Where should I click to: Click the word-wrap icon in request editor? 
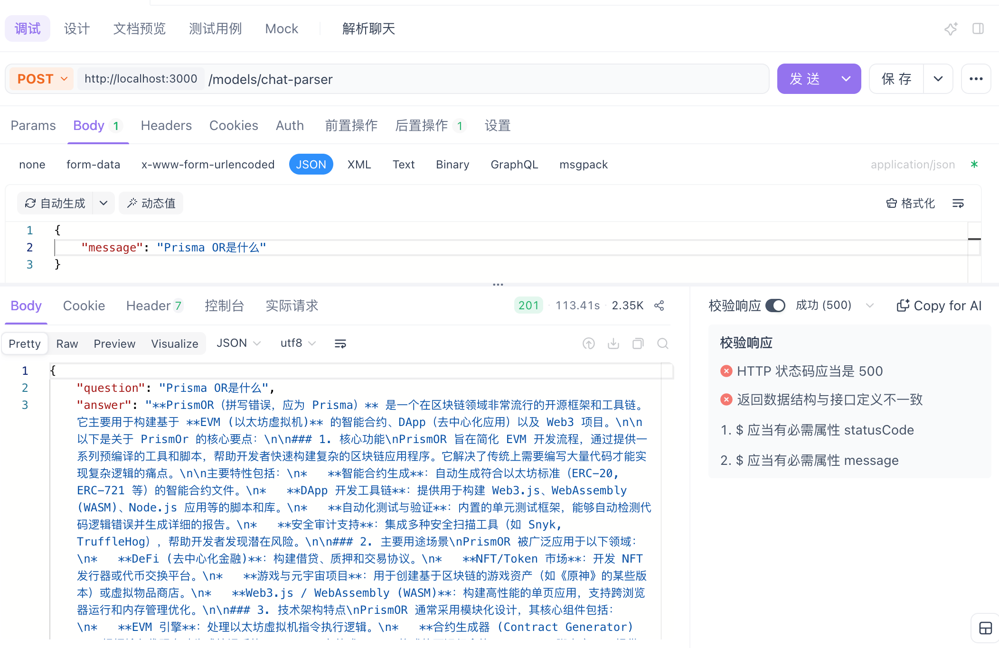[958, 204]
